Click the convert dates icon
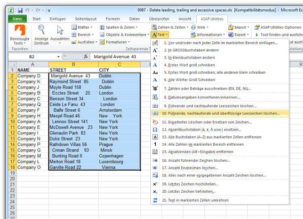 (155, 97)
